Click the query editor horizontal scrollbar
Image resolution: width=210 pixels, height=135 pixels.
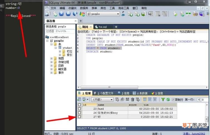click(109, 87)
